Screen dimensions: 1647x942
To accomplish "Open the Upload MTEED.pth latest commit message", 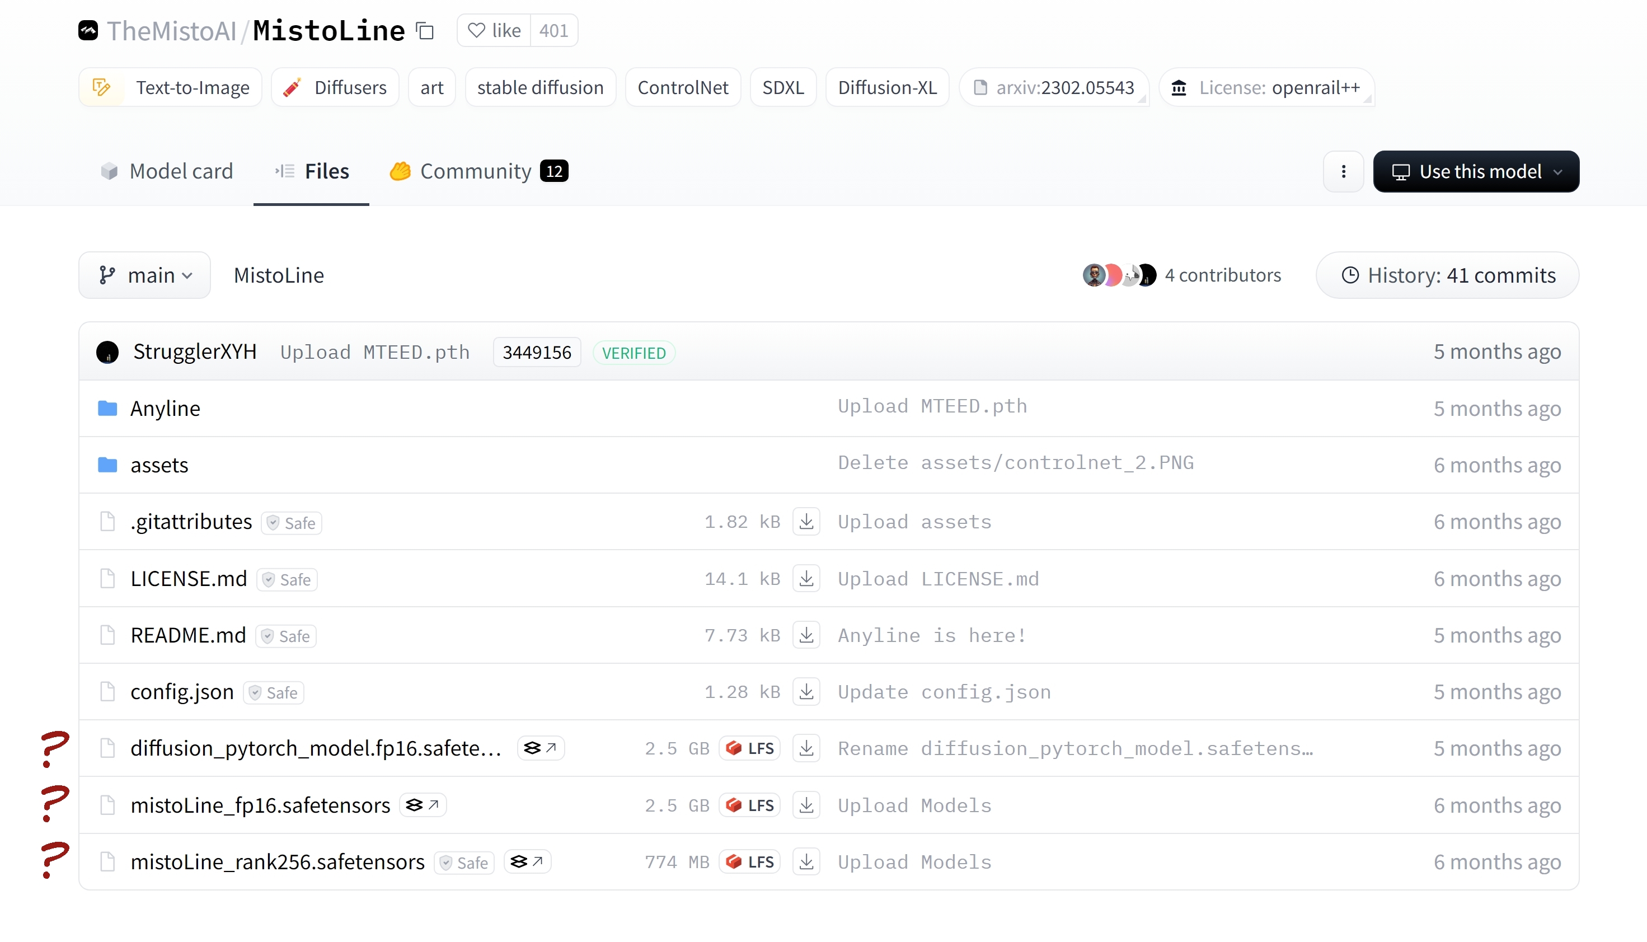I will point(374,352).
